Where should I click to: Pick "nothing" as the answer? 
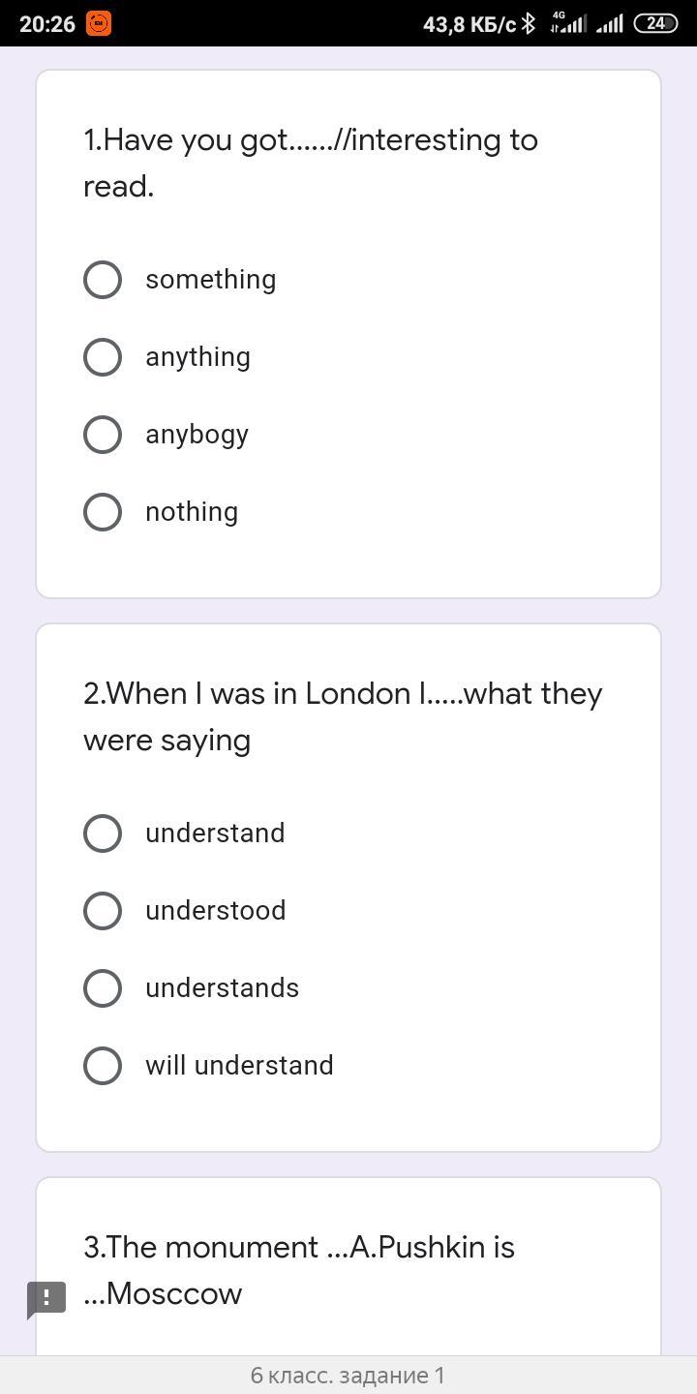coord(103,512)
